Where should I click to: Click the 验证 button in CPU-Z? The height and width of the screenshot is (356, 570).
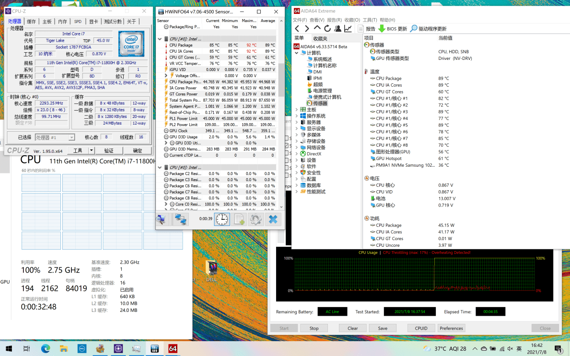tap(109, 150)
